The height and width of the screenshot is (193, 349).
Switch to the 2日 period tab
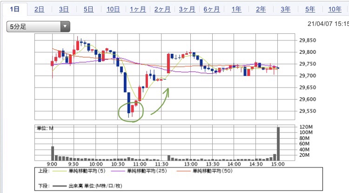[x=39, y=9]
